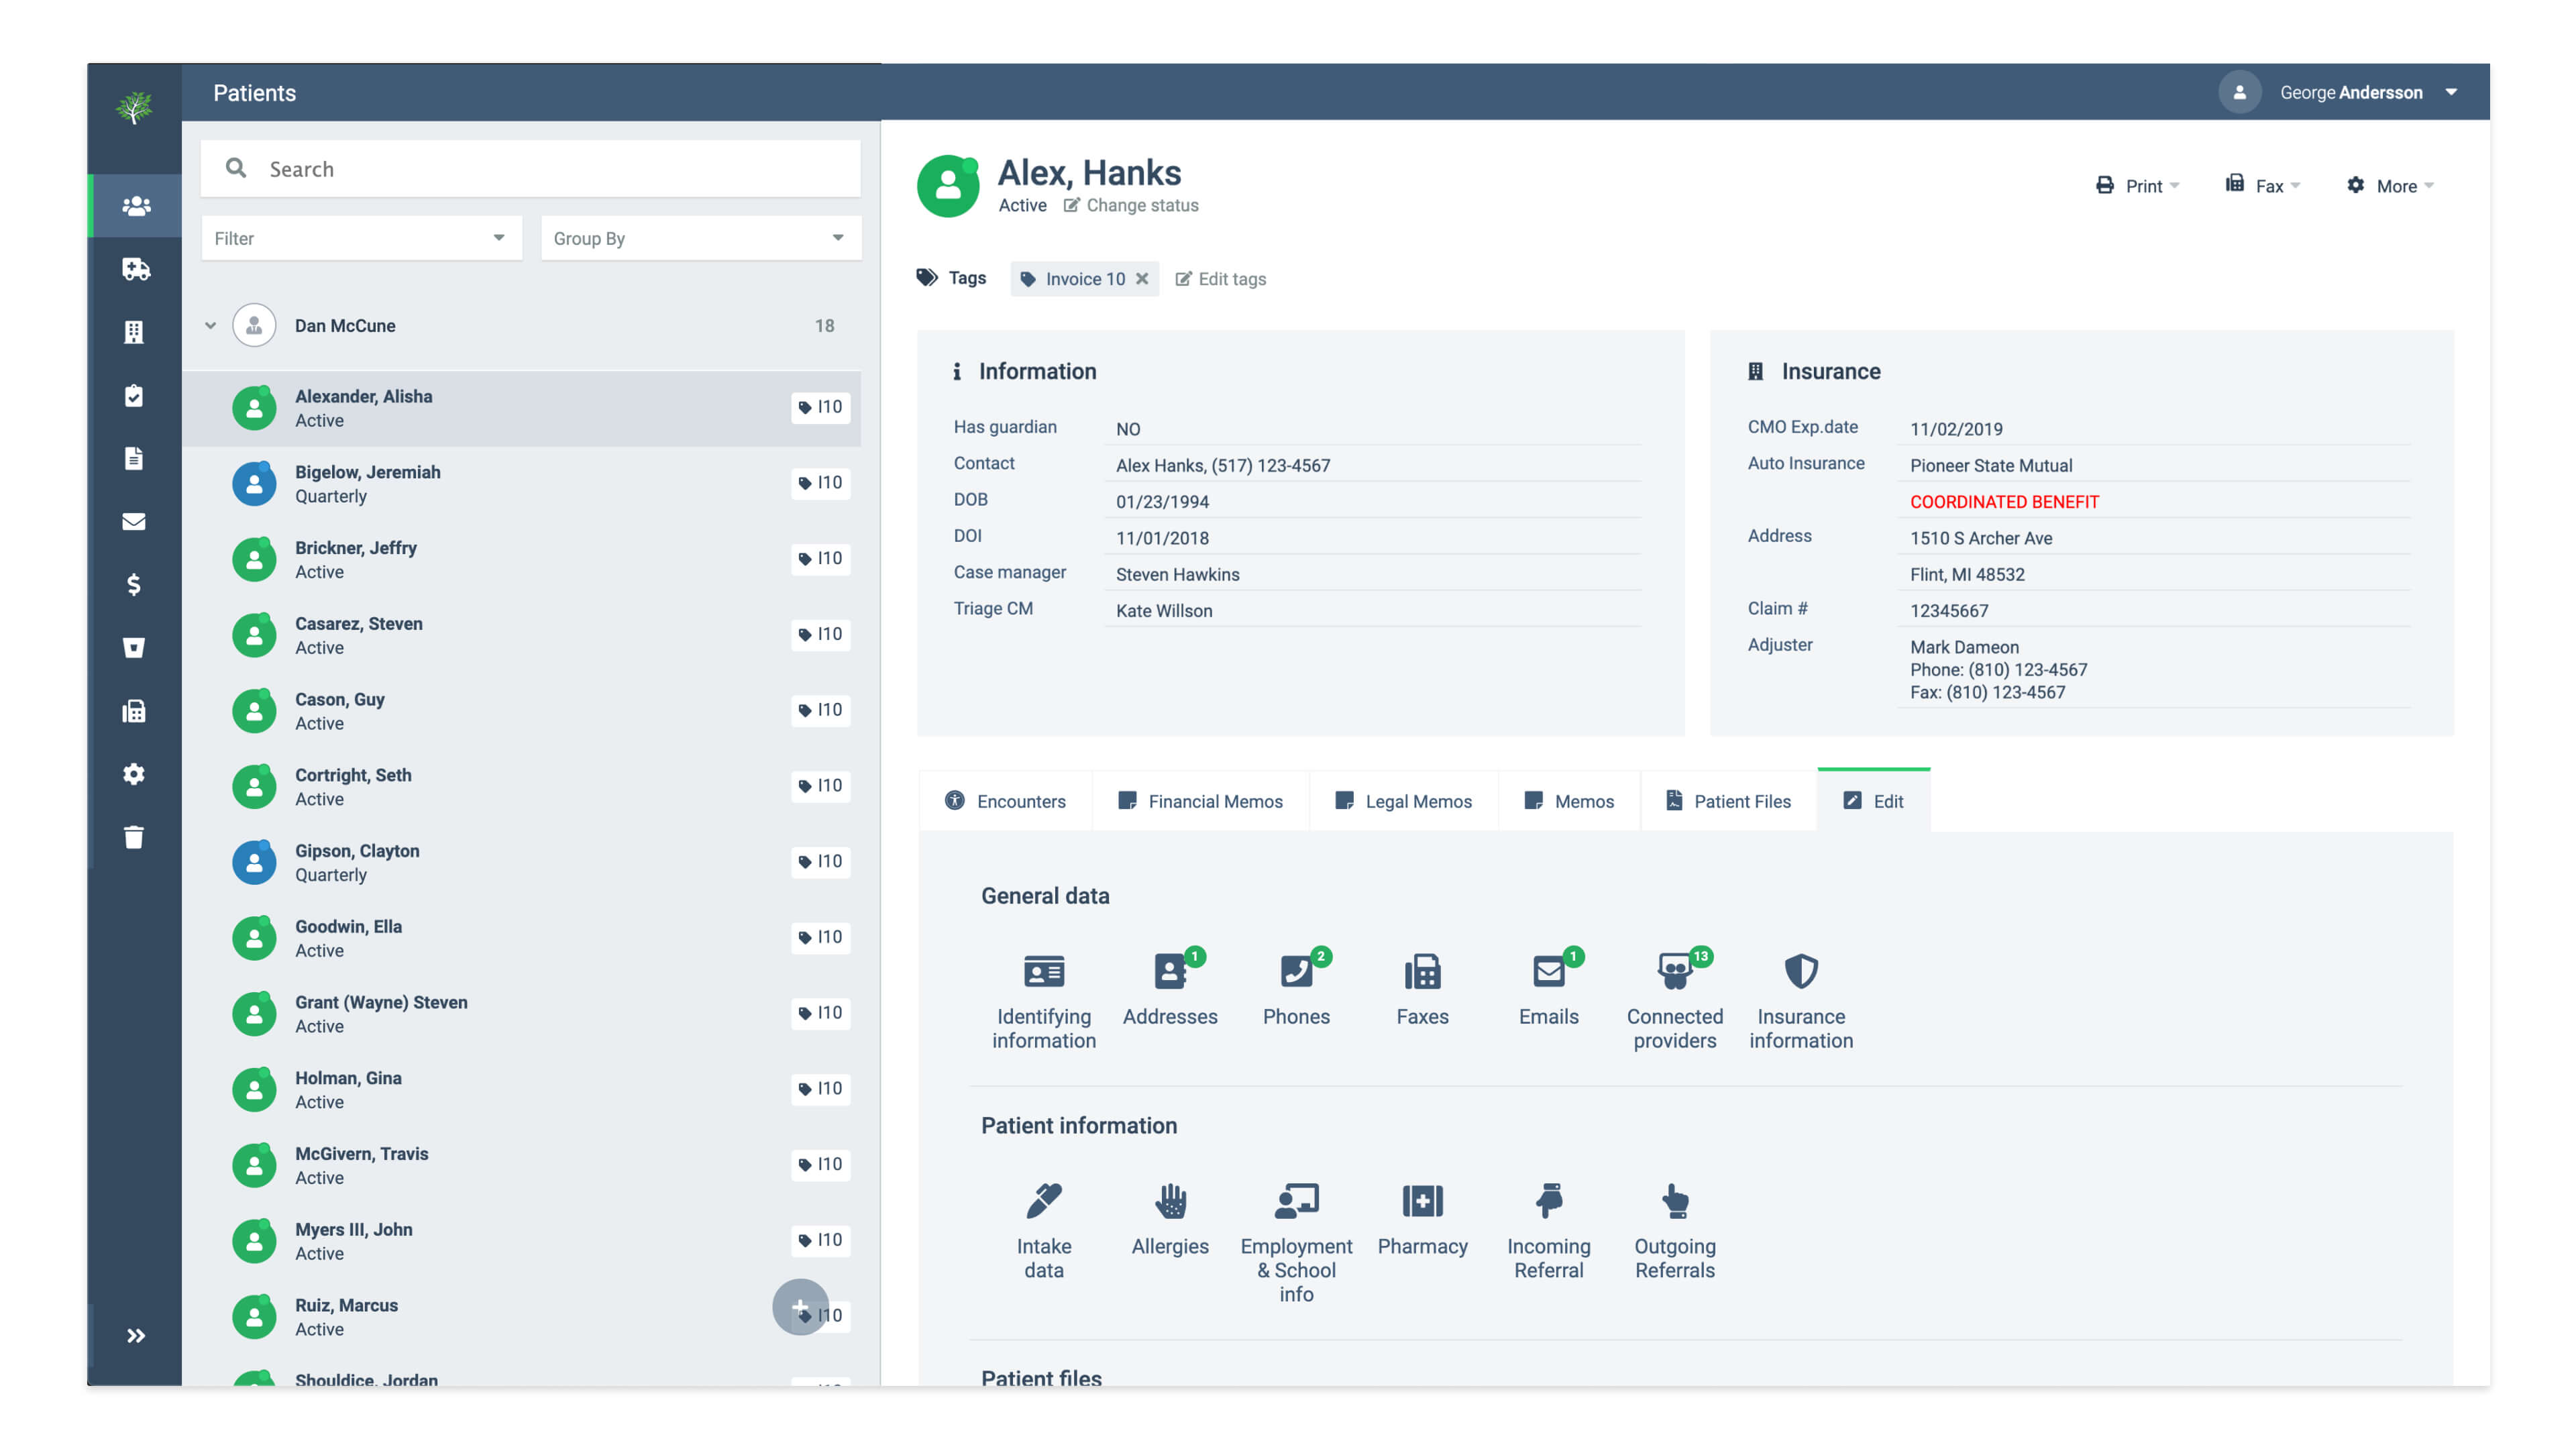Open the Patients section in sidebar
This screenshot has width=2576, height=1449.
tap(136, 206)
